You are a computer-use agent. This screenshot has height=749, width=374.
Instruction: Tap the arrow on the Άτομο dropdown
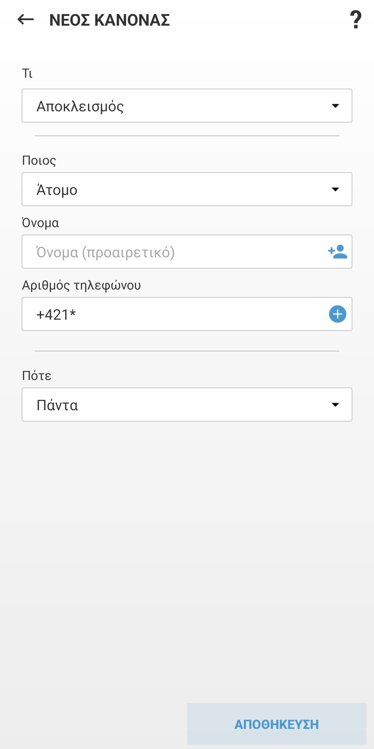coord(335,189)
